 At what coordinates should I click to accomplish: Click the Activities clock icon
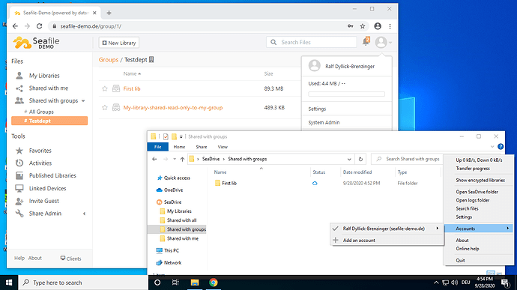tap(19, 163)
